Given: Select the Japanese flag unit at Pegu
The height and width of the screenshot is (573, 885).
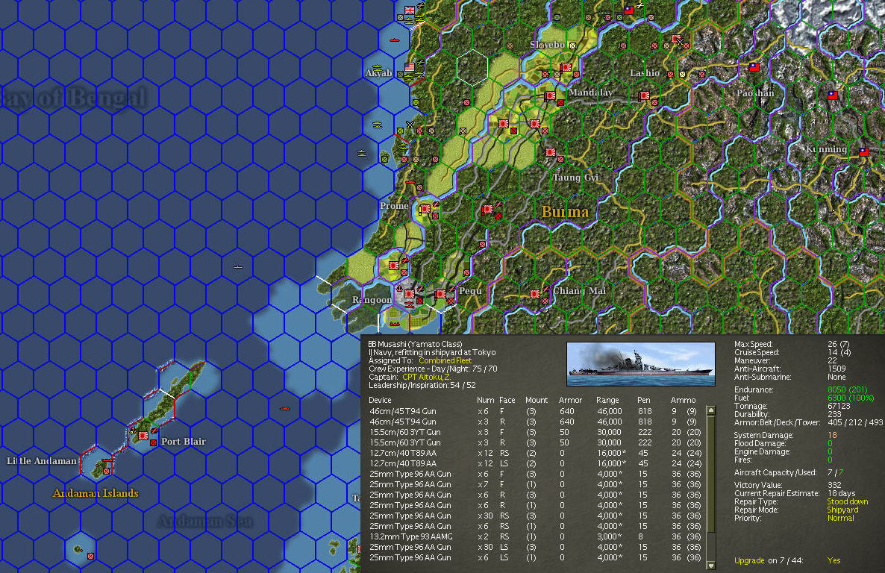Looking at the screenshot, I should click(441, 293).
